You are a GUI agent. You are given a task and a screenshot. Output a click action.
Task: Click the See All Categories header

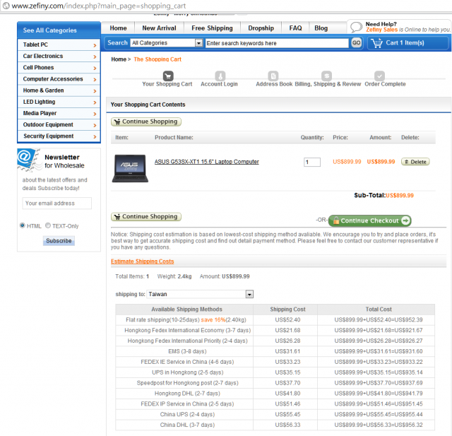pyautogui.click(x=59, y=30)
